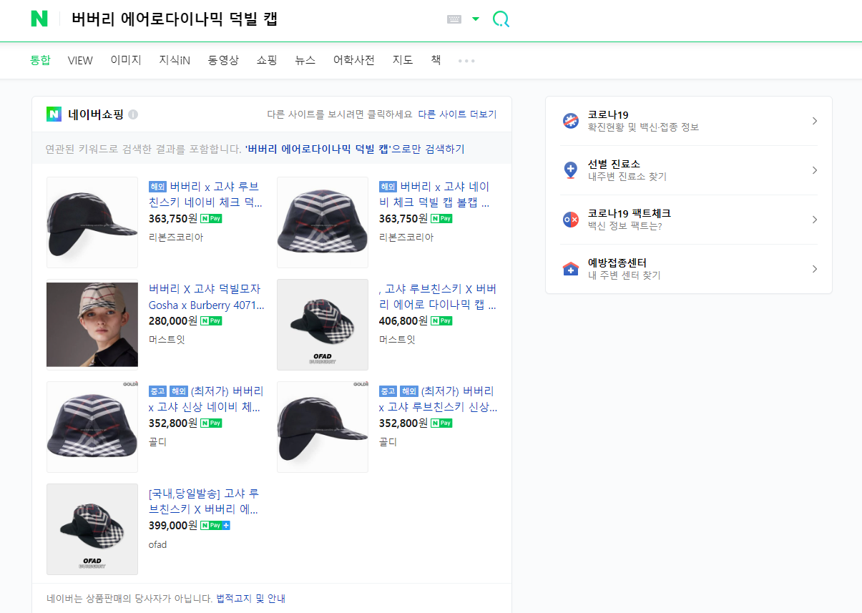Click the 네이버쇼핑 section title
Viewport: 862px width, 613px height.
[x=96, y=114]
